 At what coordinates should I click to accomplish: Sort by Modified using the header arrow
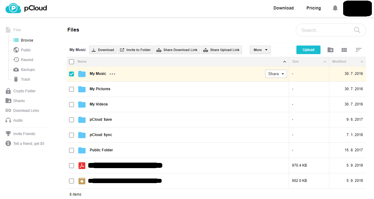tap(362, 62)
